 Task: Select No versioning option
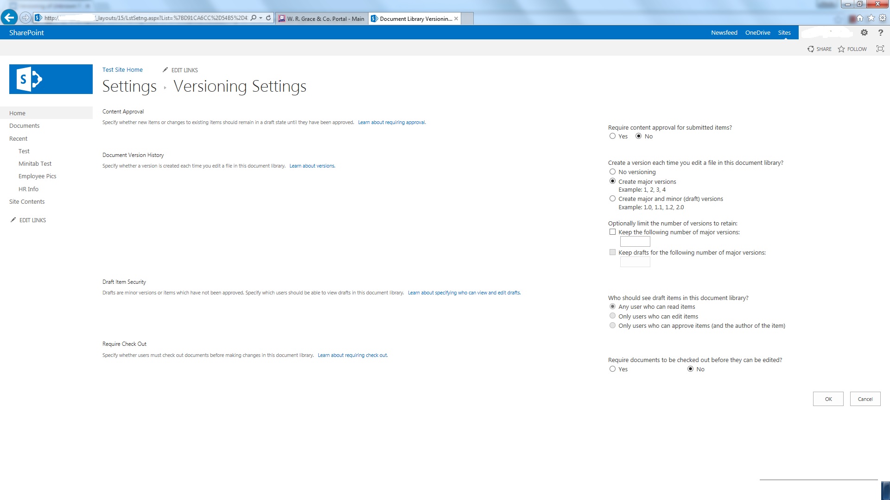613,172
